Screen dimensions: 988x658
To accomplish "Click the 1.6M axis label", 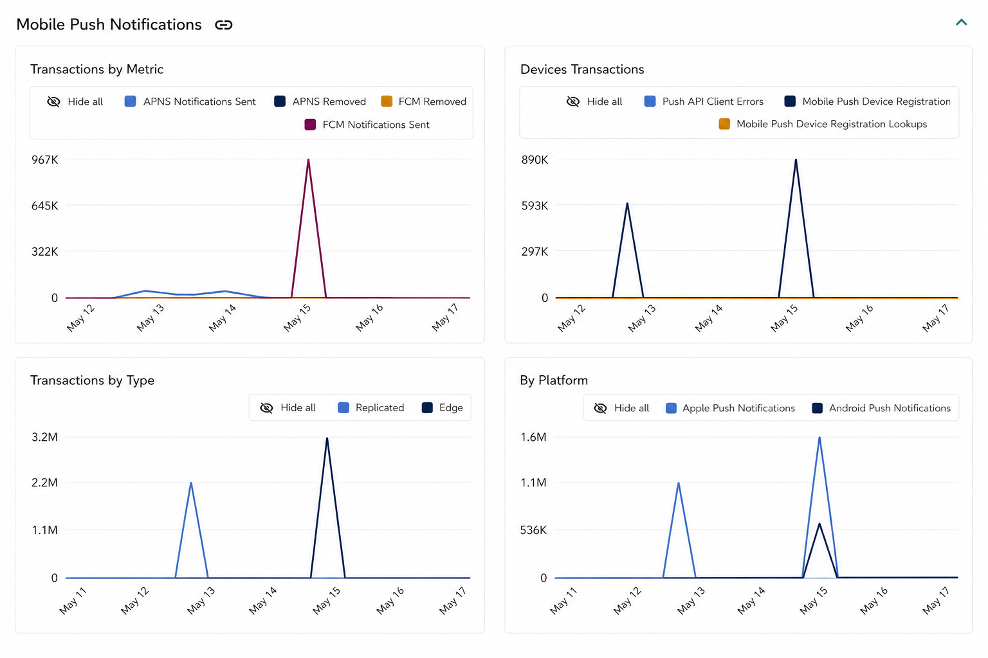I will 533,437.
